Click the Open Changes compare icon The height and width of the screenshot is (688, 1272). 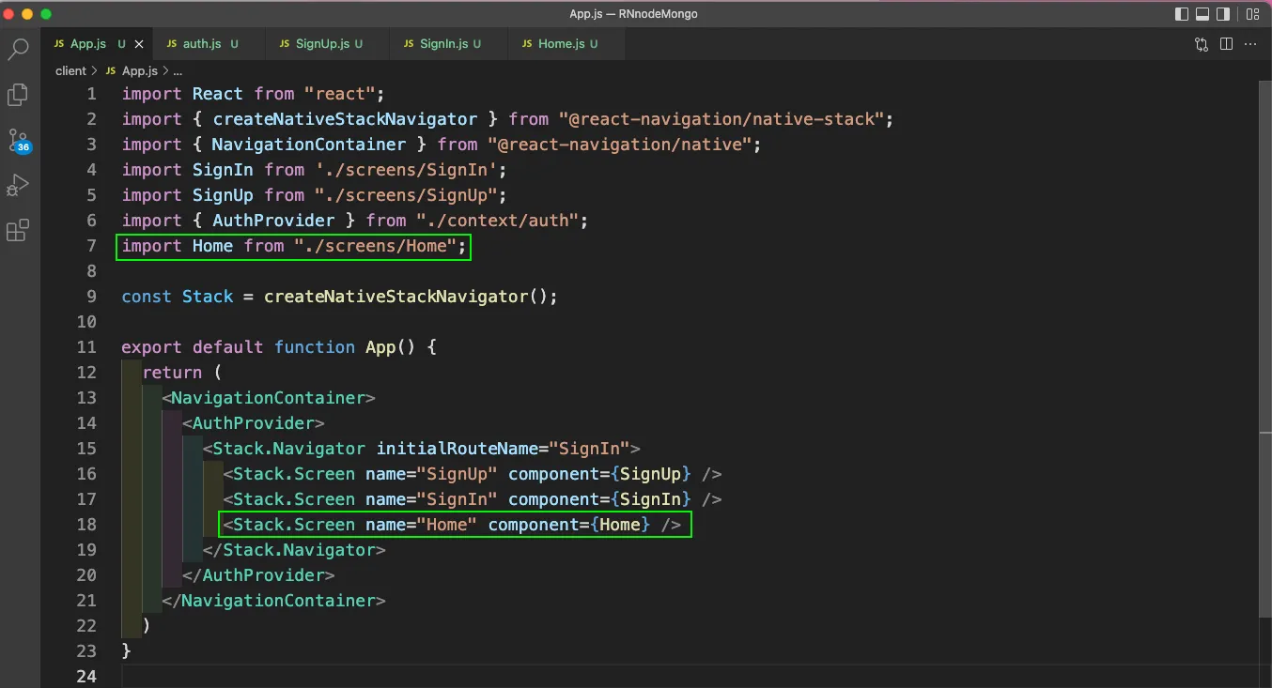pyautogui.click(x=1202, y=44)
